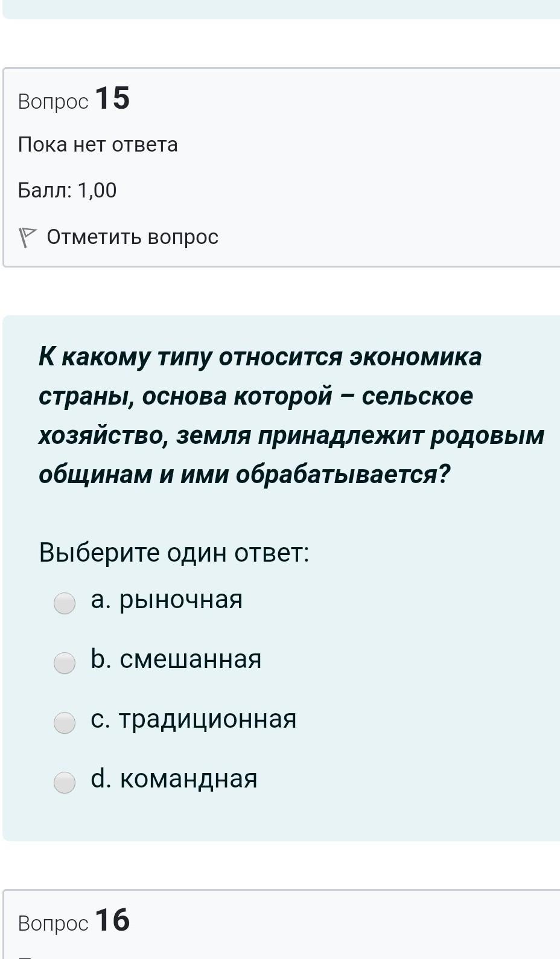Screen dimensions: 560x959
Task: Click the answer label смешанная
Action: 190,659
